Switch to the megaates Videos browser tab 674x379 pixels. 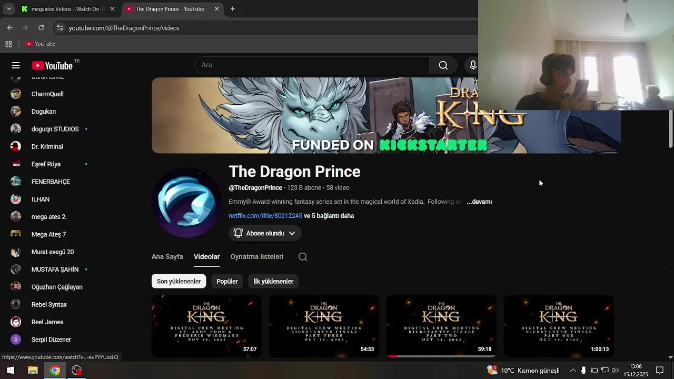68,9
